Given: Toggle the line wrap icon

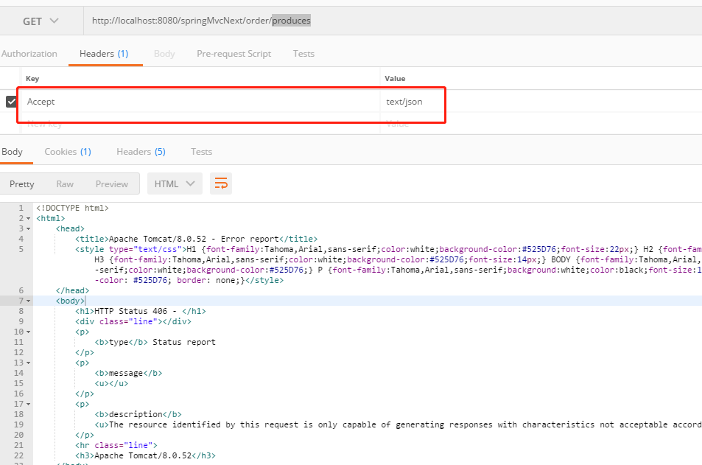Looking at the screenshot, I should [221, 183].
